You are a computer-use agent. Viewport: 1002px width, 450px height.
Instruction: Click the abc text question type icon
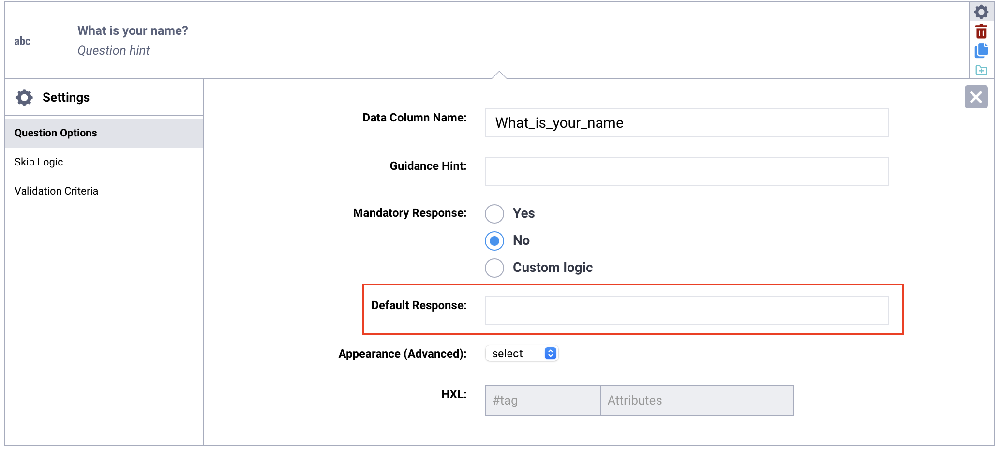tap(22, 41)
